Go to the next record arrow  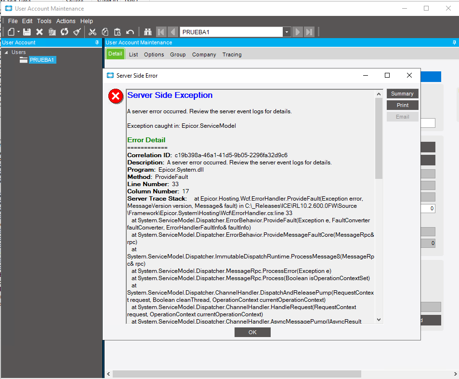[298, 32]
